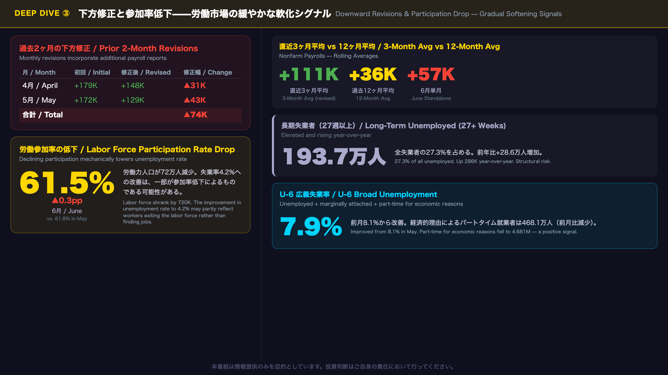Click the 'vs. 61.8% in May' note

click(67, 219)
